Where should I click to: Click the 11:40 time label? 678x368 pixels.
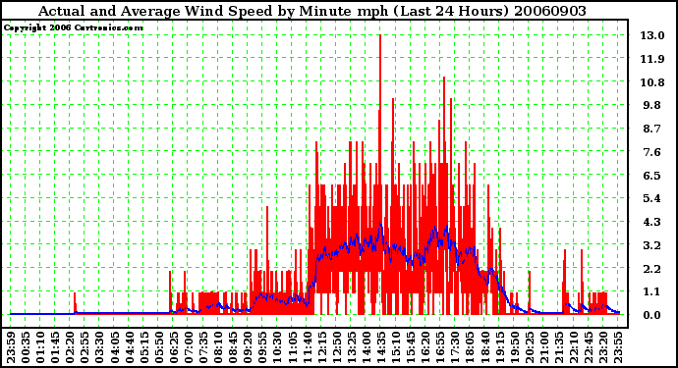point(307,347)
